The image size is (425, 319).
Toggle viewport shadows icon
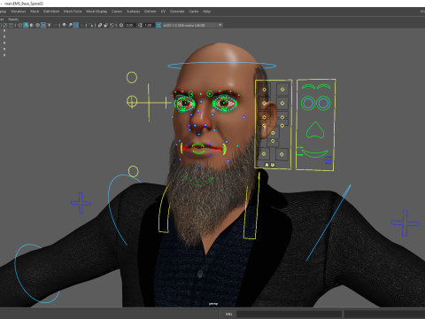point(55,25)
